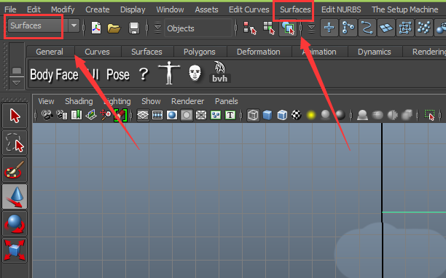Open the viewport Show menu
The width and height of the screenshot is (446, 278).
pyautogui.click(x=151, y=101)
